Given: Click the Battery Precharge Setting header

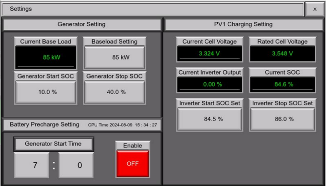Looking at the screenshot, I should (x=44, y=125).
